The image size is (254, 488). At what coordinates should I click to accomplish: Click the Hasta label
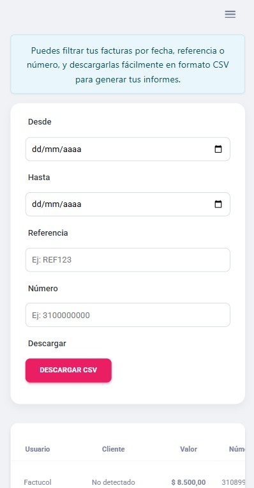[39, 178]
